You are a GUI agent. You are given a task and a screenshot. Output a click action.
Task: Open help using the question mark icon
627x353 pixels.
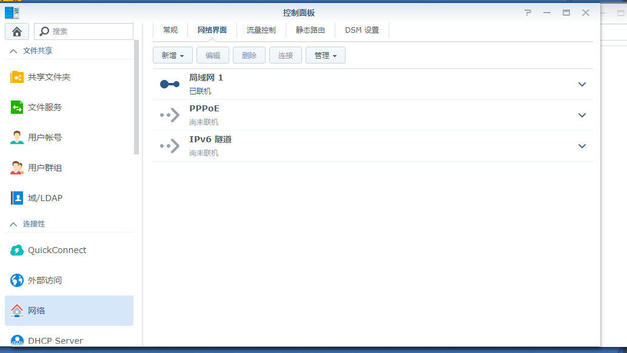527,12
